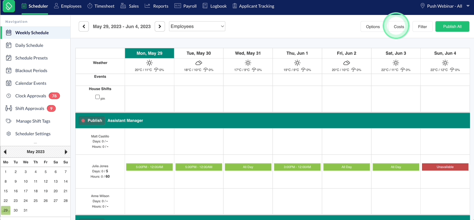
Task: Click the Julia Jones employee name
Action: [100, 166]
